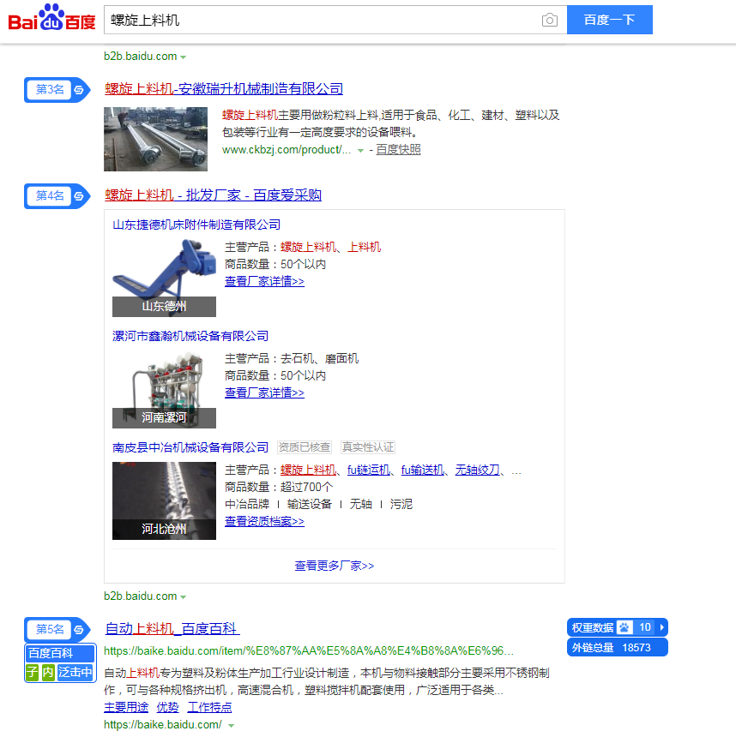Click the paw icon in 权重数据
The width and height of the screenshot is (736, 737).
(624, 627)
